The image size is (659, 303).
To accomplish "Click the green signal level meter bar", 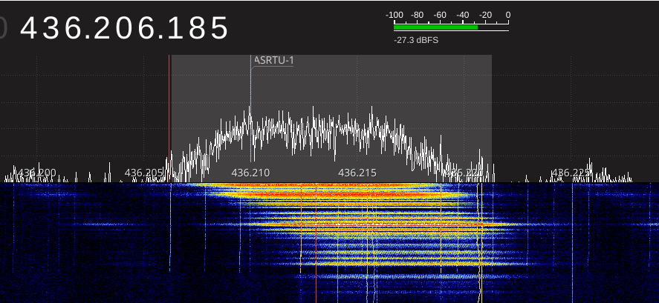I will [435, 27].
